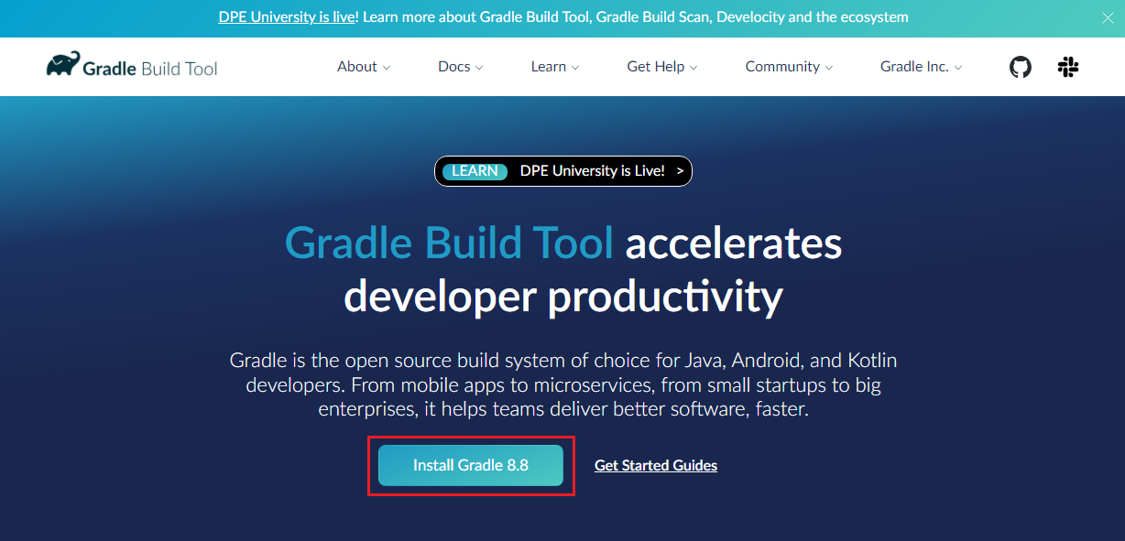The height and width of the screenshot is (541, 1125).
Task: Expand the Community dropdown
Action: point(788,67)
